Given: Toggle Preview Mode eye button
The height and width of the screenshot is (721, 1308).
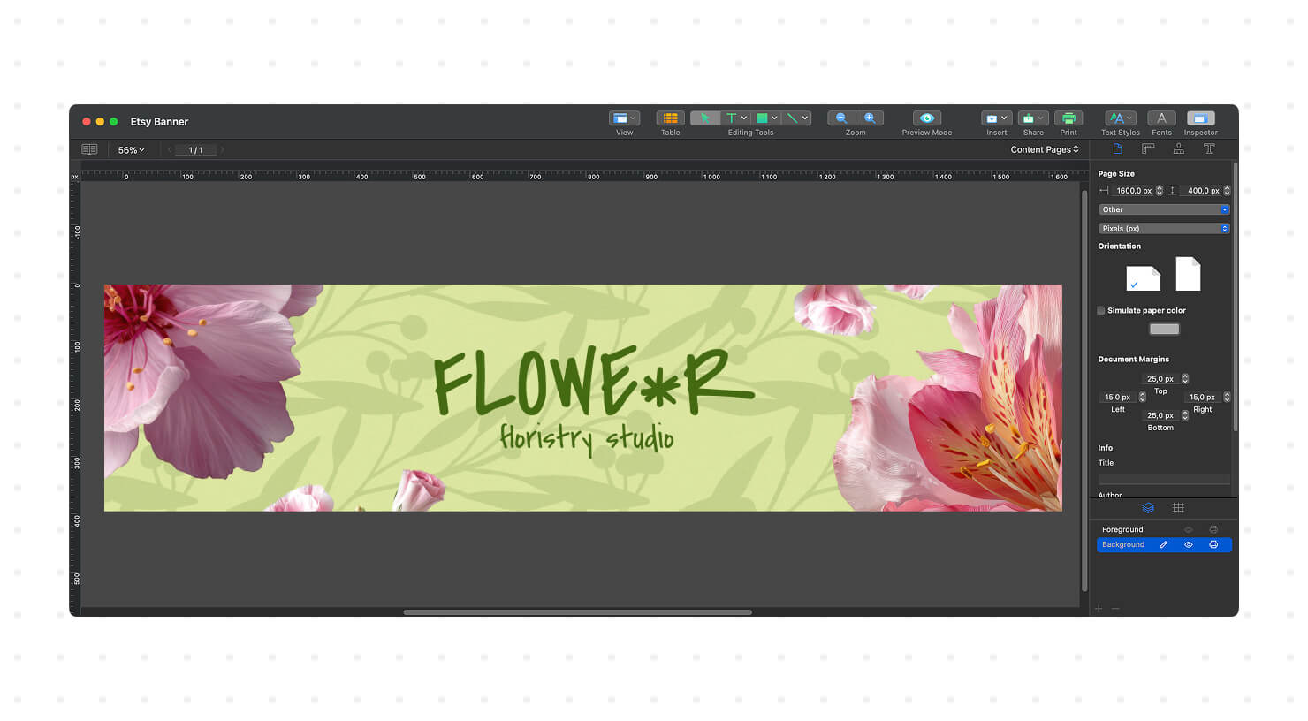Looking at the screenshot, I should point(926,118).
